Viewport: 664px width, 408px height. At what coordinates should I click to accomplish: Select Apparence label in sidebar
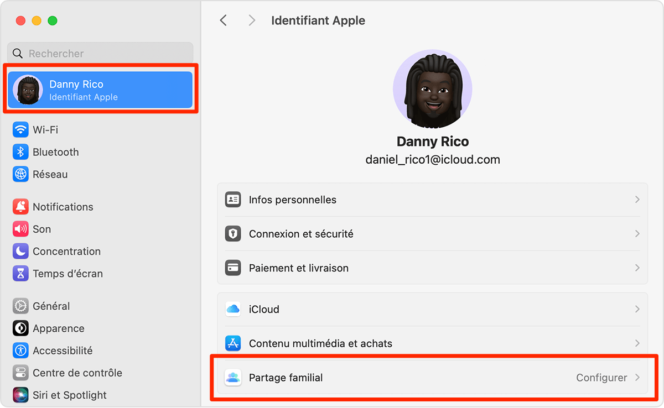[59, 328]
